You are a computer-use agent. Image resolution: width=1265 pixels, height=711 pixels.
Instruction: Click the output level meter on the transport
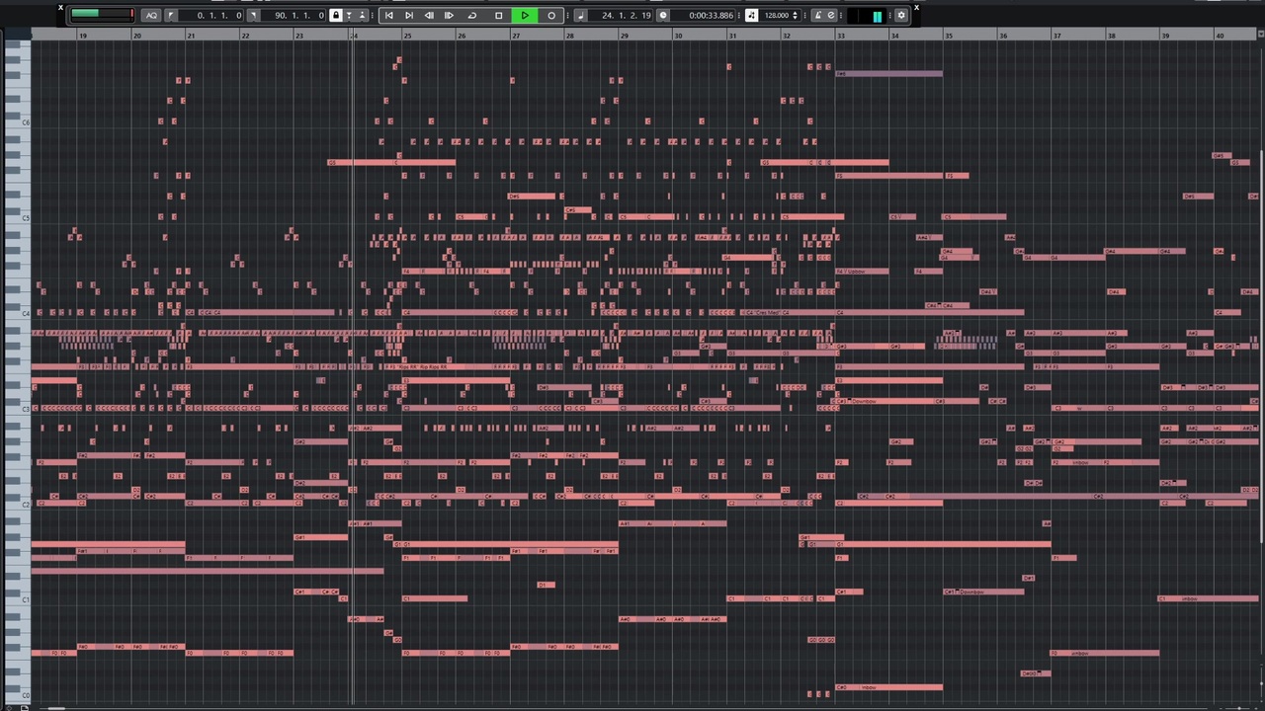(867, 16)
